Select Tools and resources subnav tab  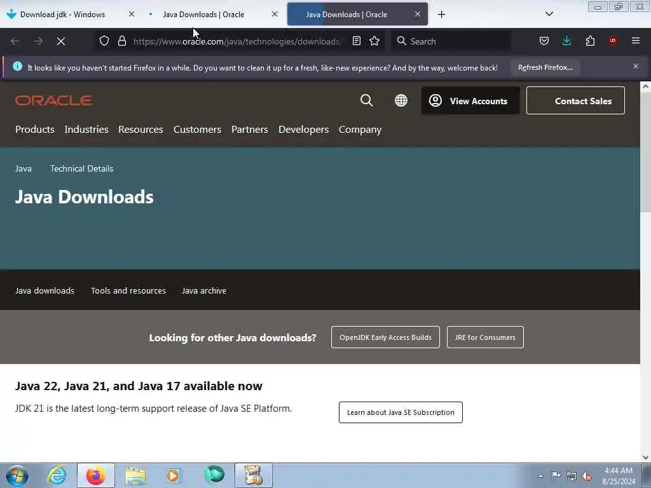128,290
